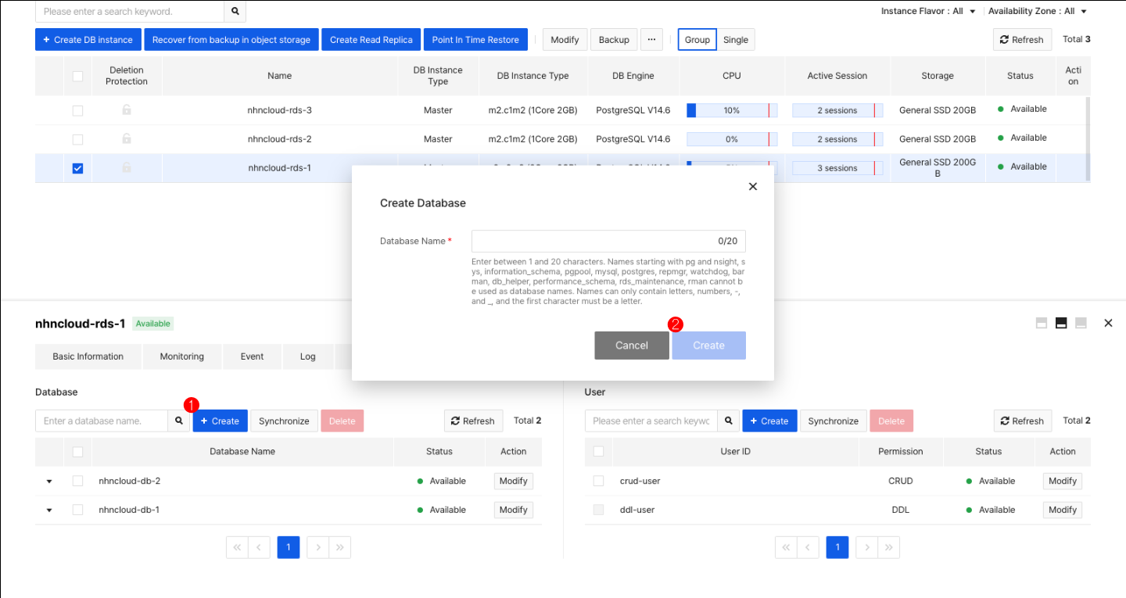Click the Backup button
This screenshot has height=598, width=1126.
[614, 40]
